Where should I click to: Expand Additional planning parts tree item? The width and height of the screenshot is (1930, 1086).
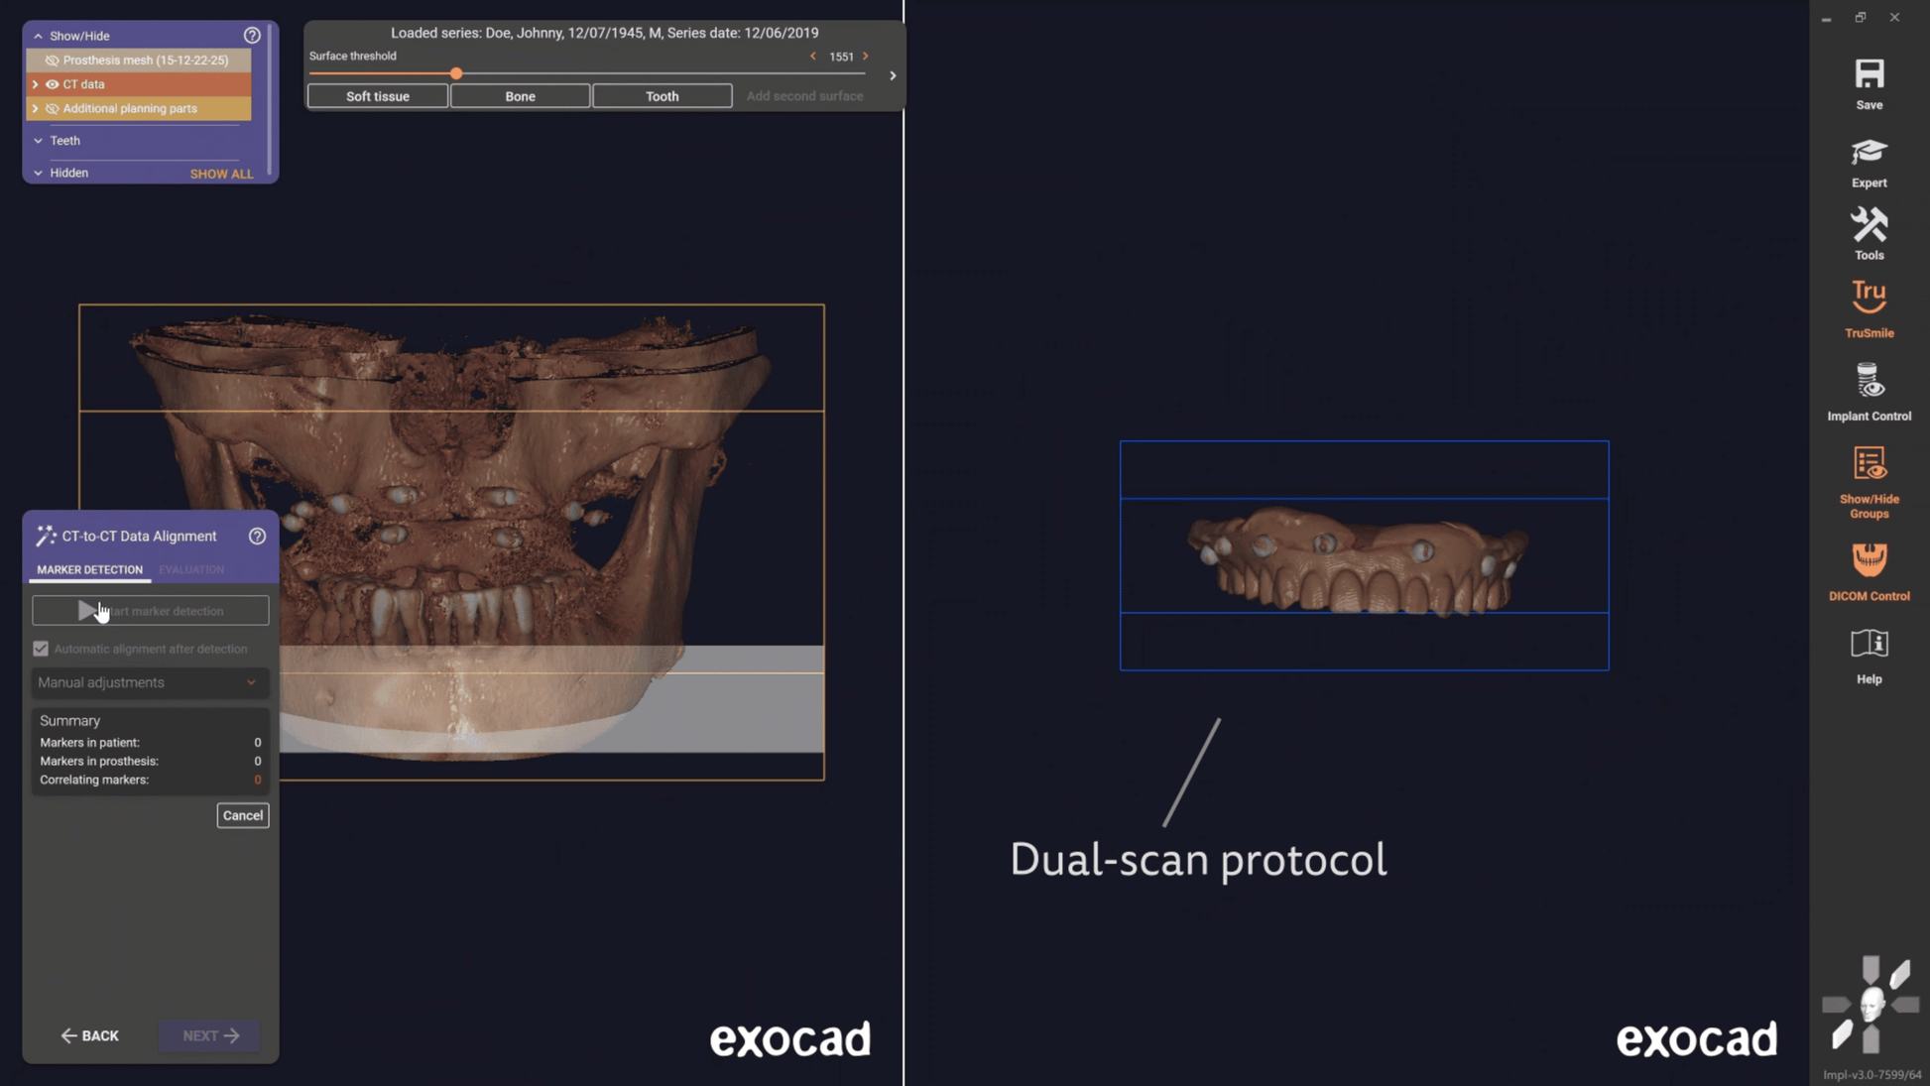[36, 109]
